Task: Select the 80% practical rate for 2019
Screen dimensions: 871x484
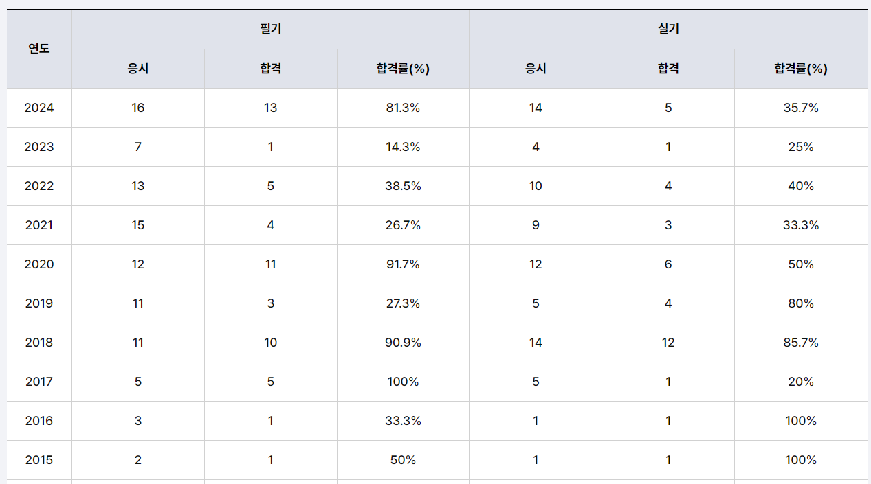Action: click(801, 303)
